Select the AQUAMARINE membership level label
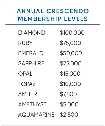The height and width of the screenshot is (126, 105). tap(36, 115)
